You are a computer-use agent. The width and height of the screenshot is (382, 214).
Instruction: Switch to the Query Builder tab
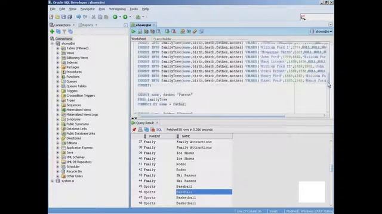point(162,39)
